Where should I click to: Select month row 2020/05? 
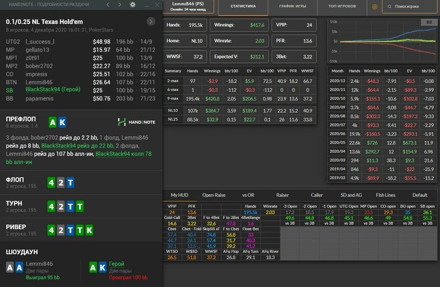[382, 143]
